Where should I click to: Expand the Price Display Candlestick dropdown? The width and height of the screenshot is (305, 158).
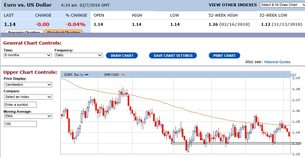(x=28, y=85)
